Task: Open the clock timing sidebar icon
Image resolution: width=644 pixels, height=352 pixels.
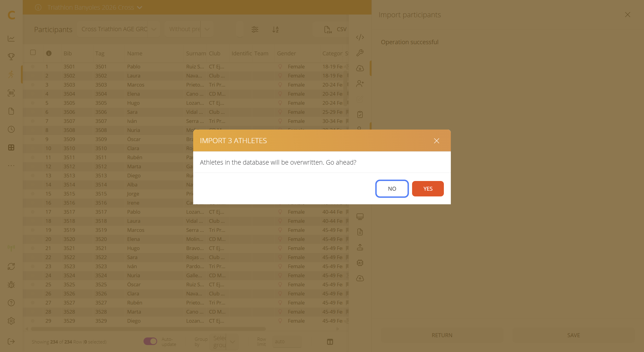Action: (11, 129)
